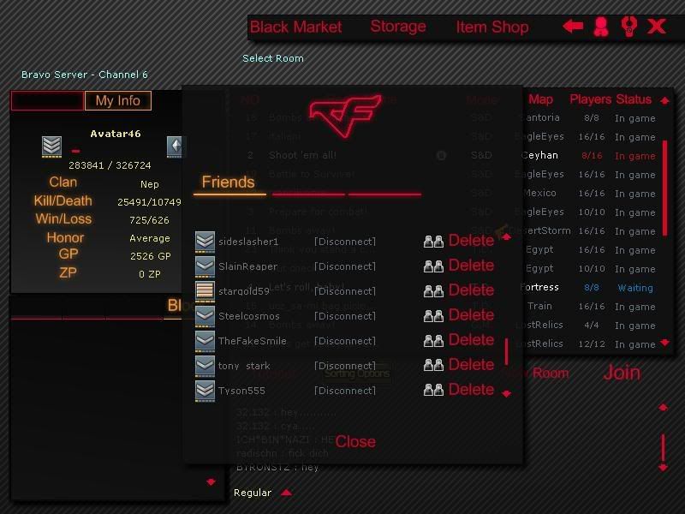Click the rank emblem beside Avatar46
Screen dimensions: 685x514
(51, 146)
